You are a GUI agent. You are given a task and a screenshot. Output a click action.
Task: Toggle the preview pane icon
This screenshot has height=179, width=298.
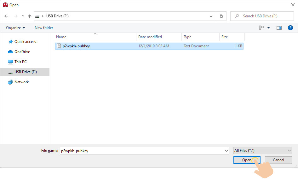click(279, 28)
